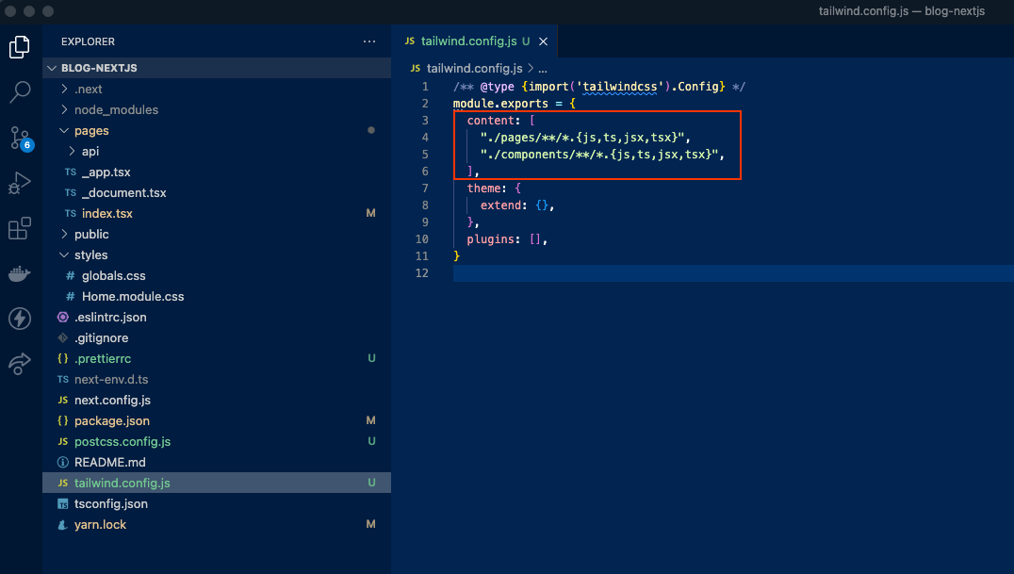Viewport: 1014px width, 574px height.
Task: Open the Docker panel icon
Action: pos(20,274)
